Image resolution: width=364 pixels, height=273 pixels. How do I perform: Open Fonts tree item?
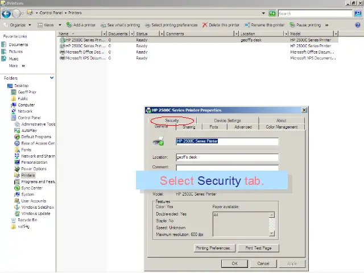[26, 150]
